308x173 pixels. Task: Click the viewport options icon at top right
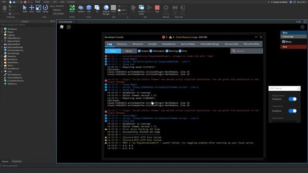(x=303, y=27)
